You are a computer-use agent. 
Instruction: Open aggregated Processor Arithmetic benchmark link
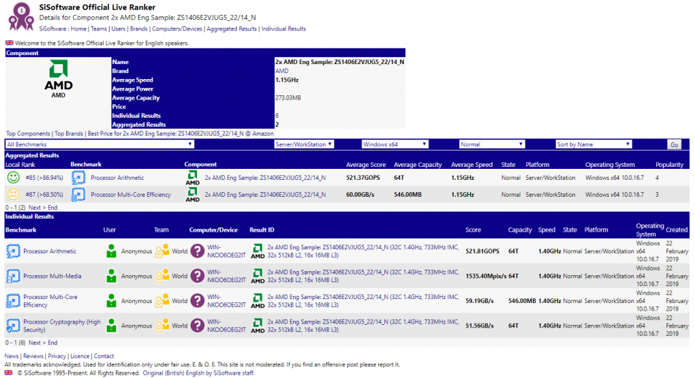pyautogui.click(x=117, y=178)
